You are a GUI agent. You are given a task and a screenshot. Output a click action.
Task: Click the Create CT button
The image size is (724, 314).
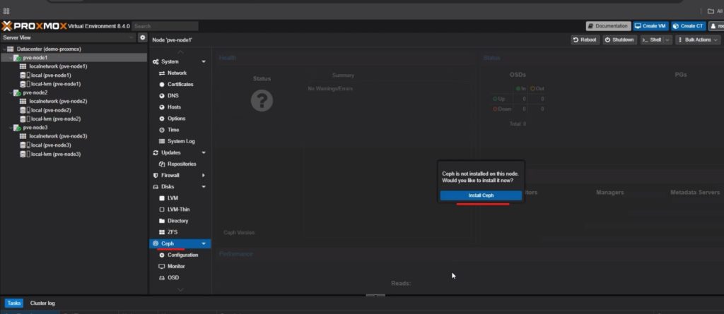point(688,26)
